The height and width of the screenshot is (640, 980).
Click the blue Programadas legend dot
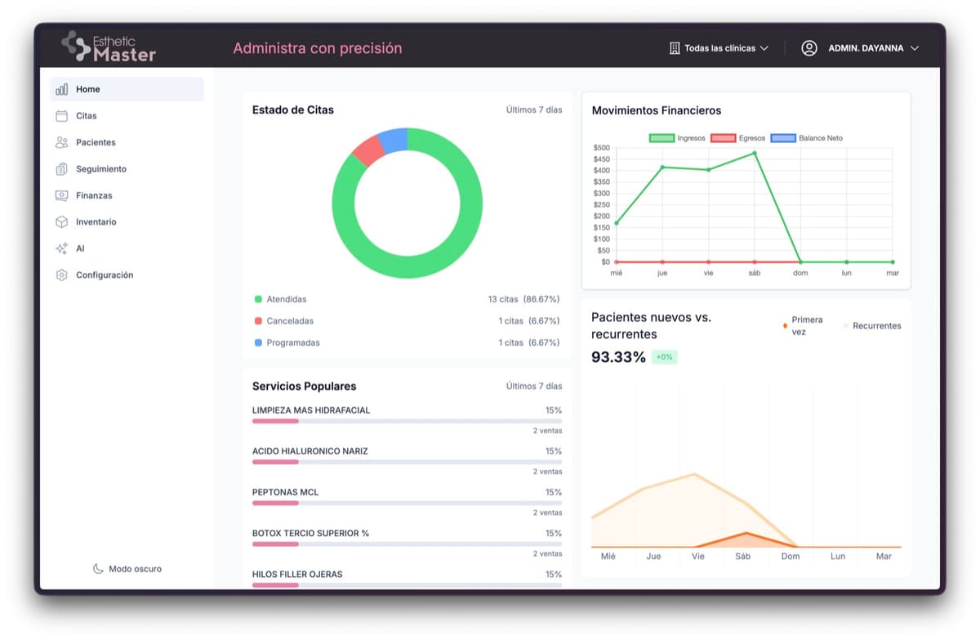click(258, 342)
